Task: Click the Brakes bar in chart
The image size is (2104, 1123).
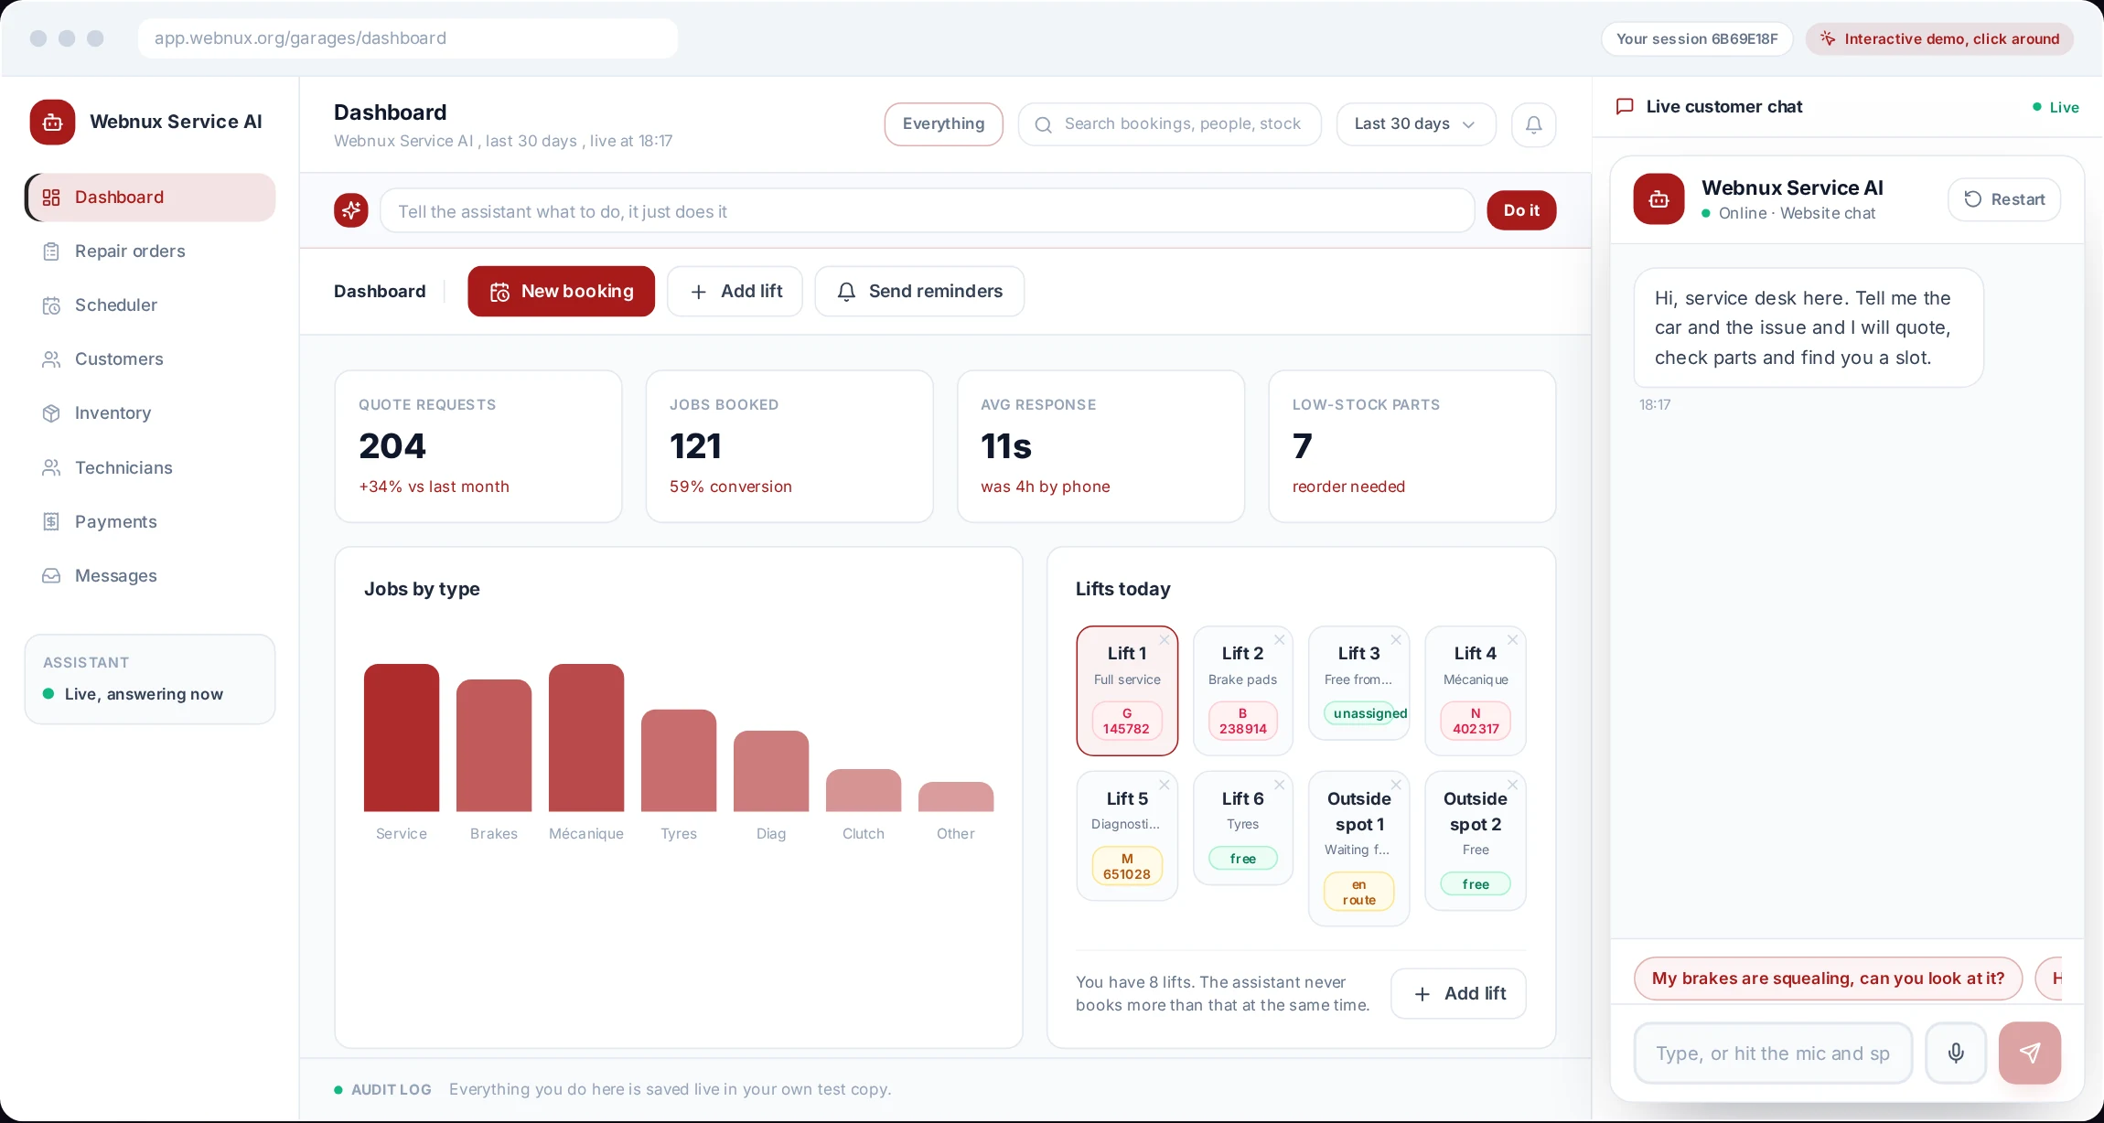Action: coord(494,745)
